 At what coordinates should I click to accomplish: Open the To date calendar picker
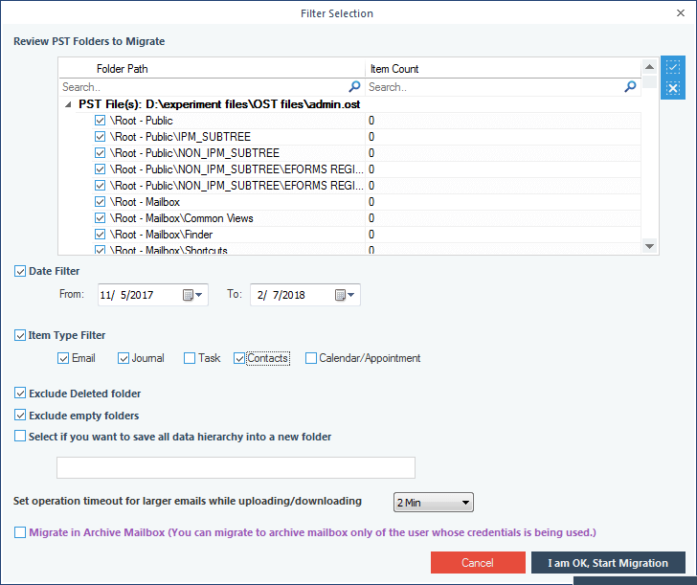pos(345,295)
